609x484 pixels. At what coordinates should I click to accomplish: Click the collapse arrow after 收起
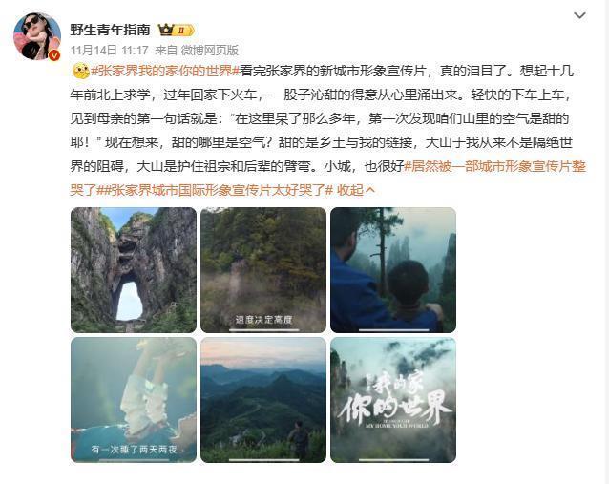coord(369,190)
